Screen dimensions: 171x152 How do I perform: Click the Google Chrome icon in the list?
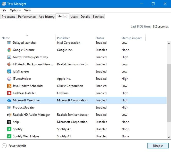(x=9, y=50)
